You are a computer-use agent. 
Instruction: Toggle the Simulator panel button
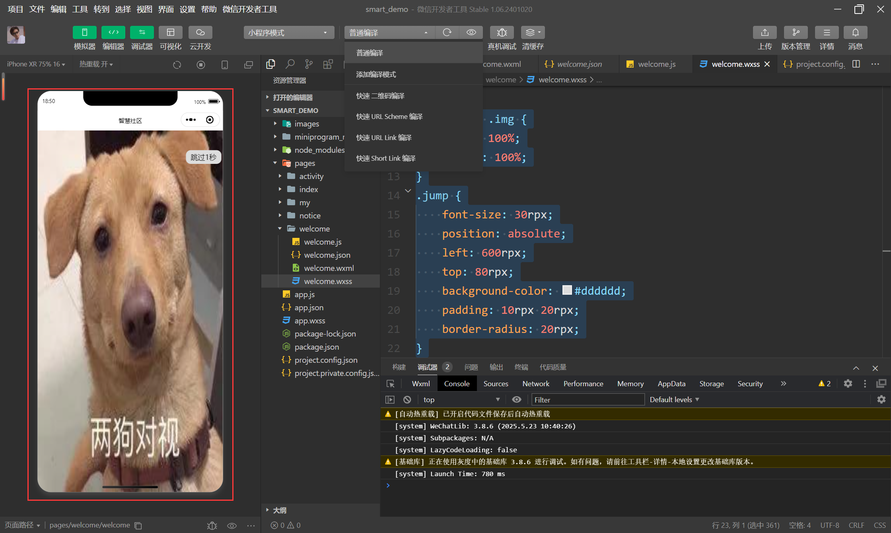tap(84, 33)
